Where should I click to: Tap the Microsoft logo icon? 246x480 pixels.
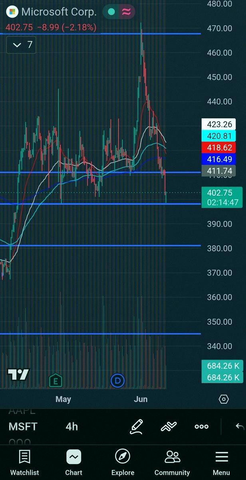click(13, 12)
